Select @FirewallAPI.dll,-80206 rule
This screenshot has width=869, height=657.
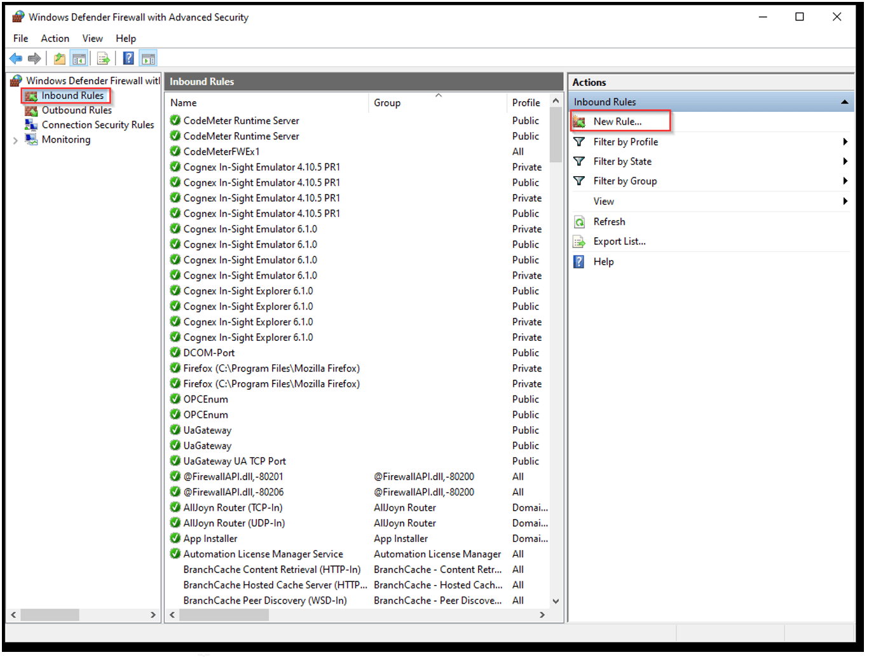(233, 492)
